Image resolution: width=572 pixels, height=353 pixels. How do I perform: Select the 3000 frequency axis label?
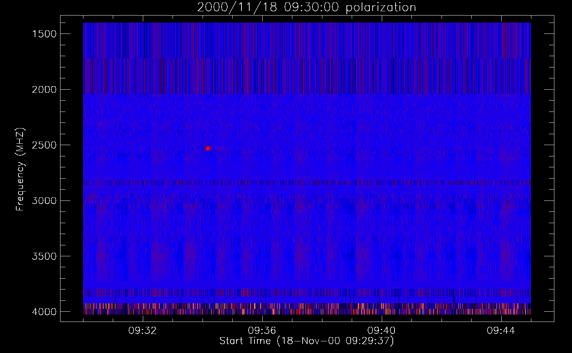pyautogui.click(x=44, y=201)
